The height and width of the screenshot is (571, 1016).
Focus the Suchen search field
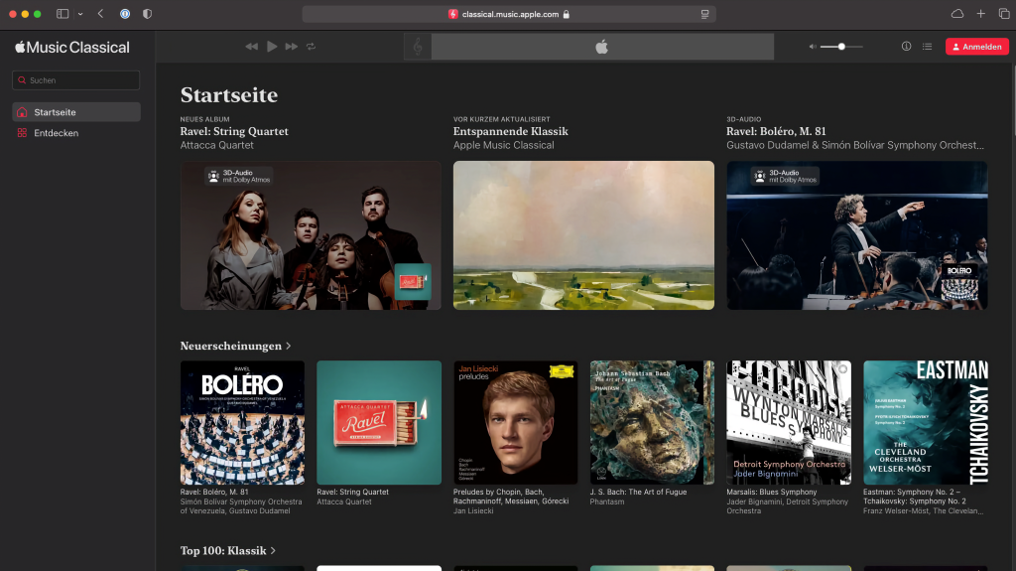[75, 80]
